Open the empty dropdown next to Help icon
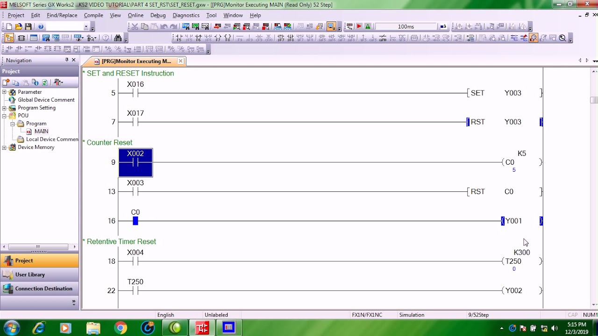 [x=86, y=27]
